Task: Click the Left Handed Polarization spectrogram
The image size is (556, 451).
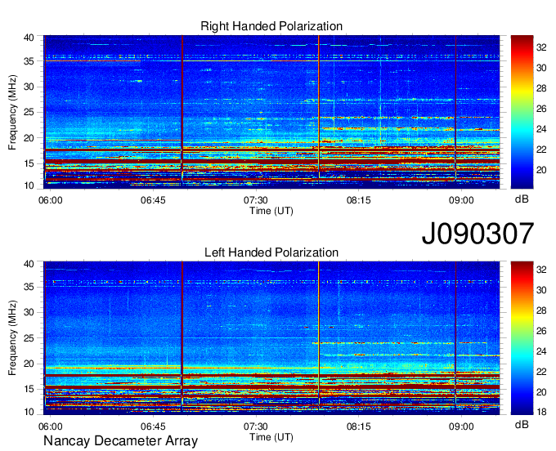Action: pyautogui.click(x=271, y=338)
